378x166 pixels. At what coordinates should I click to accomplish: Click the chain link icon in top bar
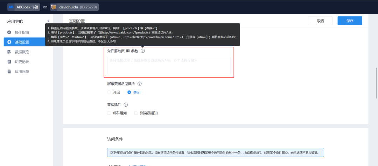pyautogui.click(x=45, y=7)
